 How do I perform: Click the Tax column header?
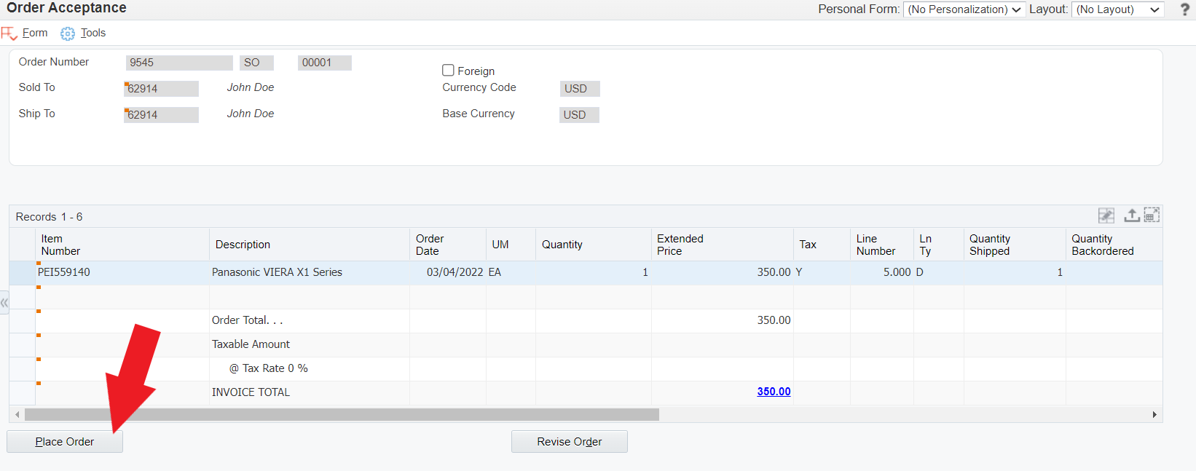tap(822, 245)
